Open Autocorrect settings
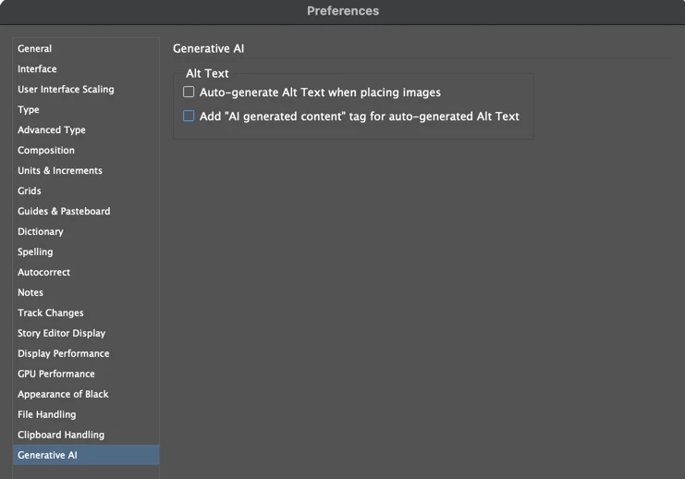This screenshot has width=685, height=479. 43,273
